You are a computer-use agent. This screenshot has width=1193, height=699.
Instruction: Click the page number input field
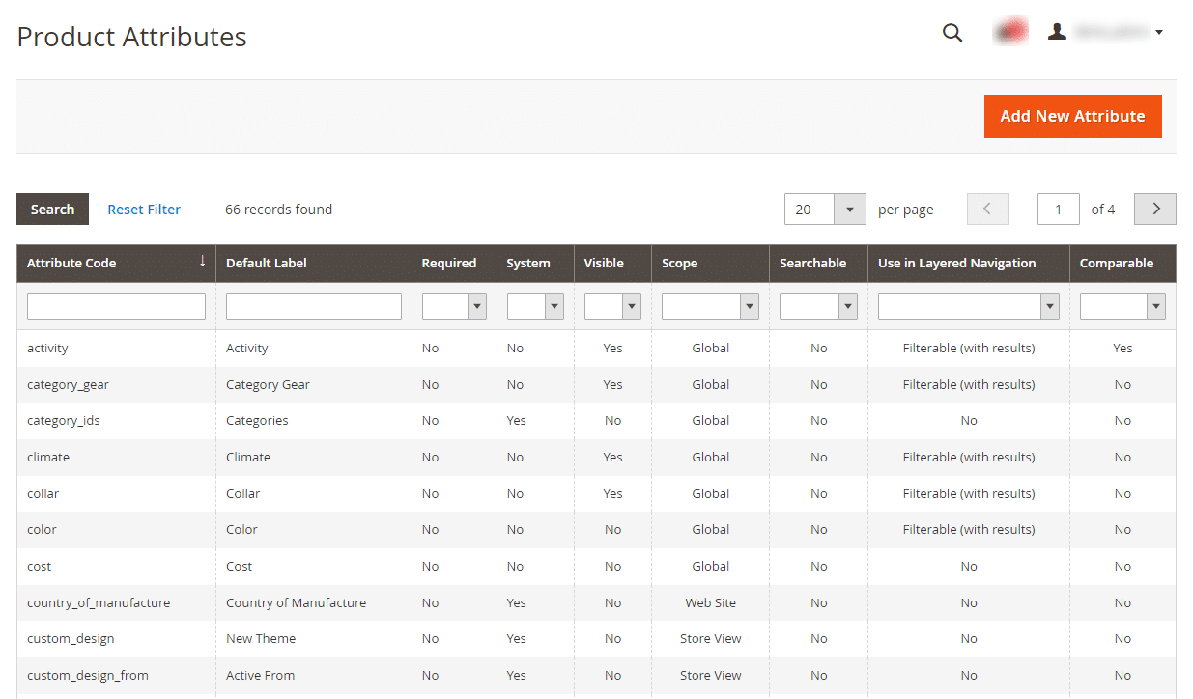click(x=1058, y=209)
